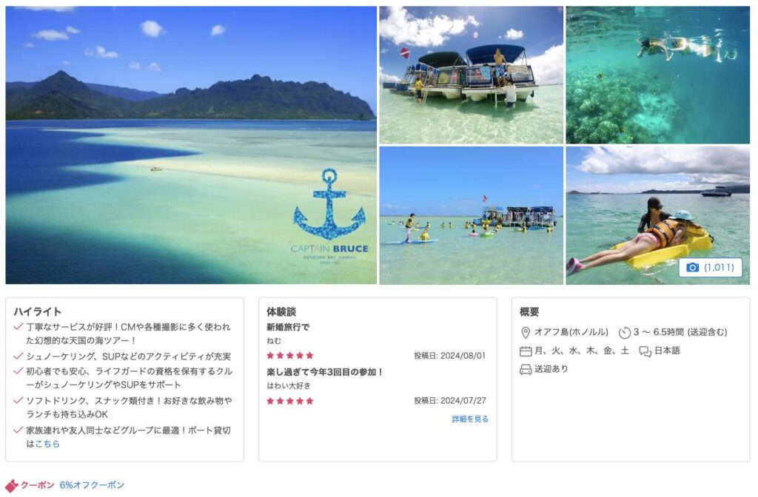
Task: Click the clock icon beside duration
Action: 625,333
